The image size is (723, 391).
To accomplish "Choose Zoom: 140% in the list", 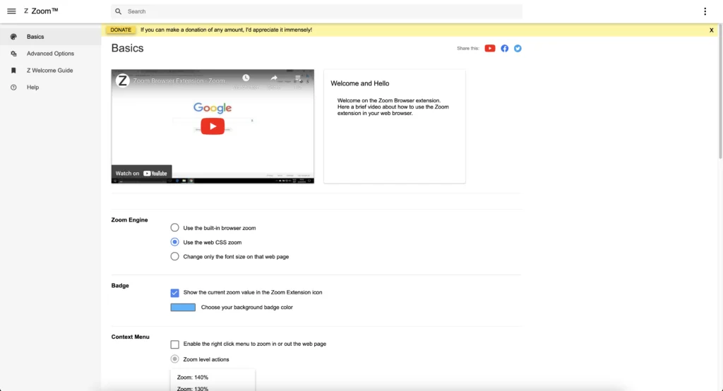I will pyautogui.click(x=193, y=377).
